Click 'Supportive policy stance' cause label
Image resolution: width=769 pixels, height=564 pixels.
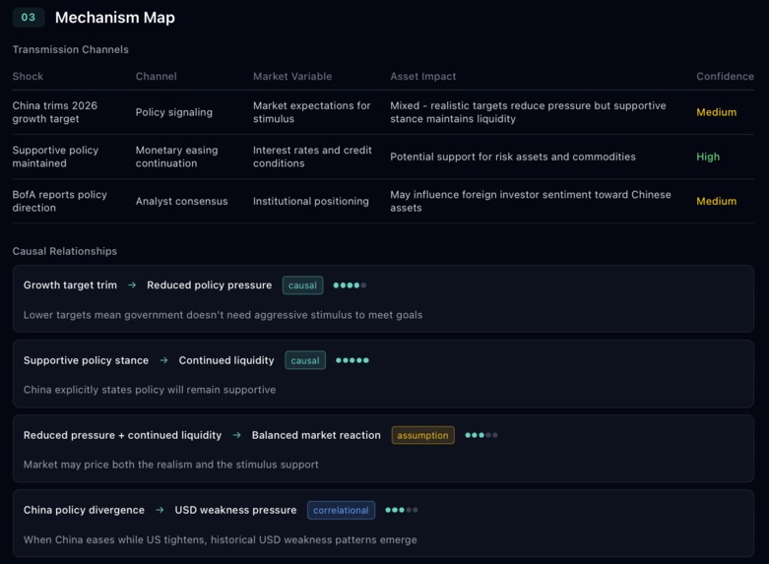pos(86,360)
